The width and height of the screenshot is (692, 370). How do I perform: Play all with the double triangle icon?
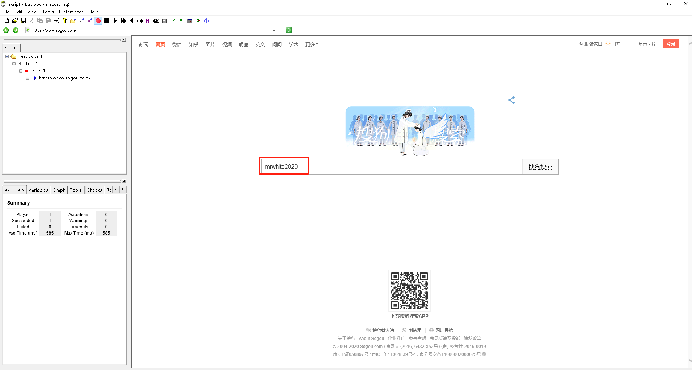coord(123,21)
